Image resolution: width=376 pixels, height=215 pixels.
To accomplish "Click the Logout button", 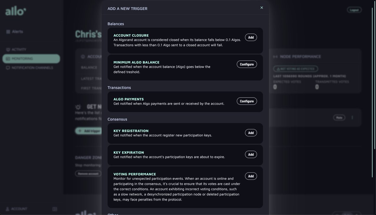I will [x=354, y=10].
